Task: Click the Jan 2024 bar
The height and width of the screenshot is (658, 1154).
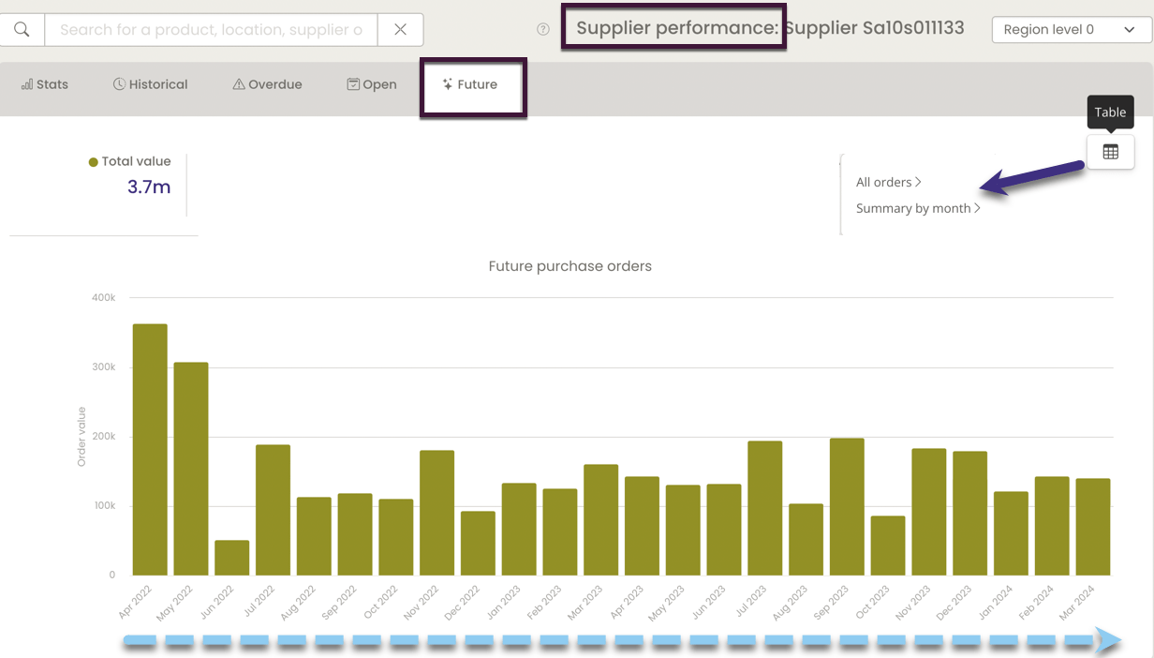Action: (1011, 533)
